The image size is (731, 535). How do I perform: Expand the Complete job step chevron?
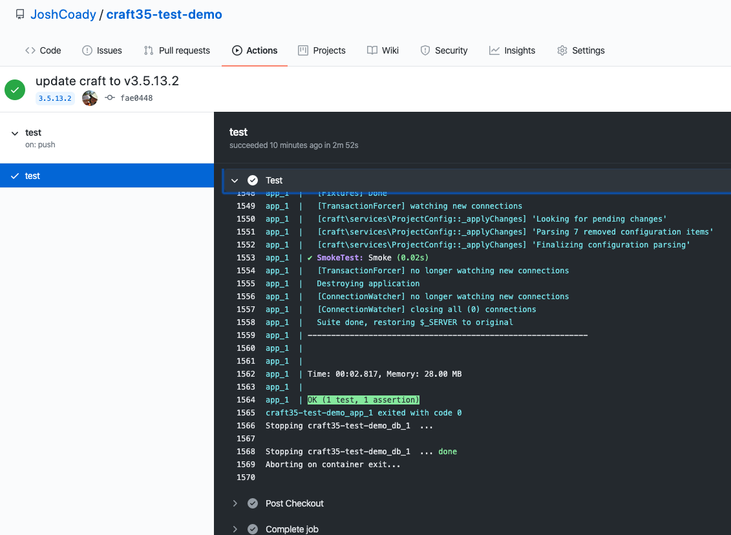click(x=235, y=529)
